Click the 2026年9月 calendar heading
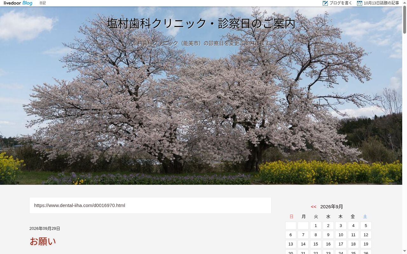The width and height of the screenshot is (407, 254). (332, 207)
